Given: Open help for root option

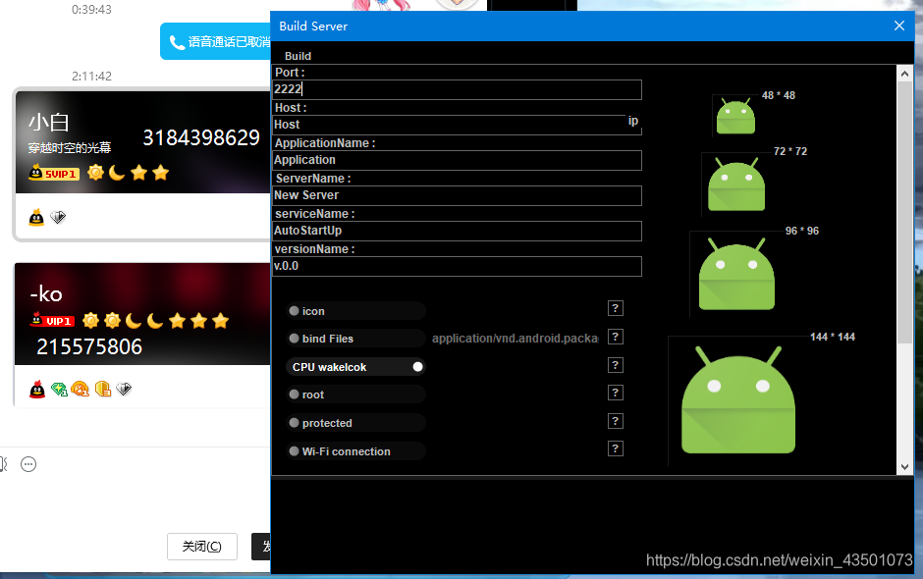Looking at the screenshot, I should coord(615,393).
